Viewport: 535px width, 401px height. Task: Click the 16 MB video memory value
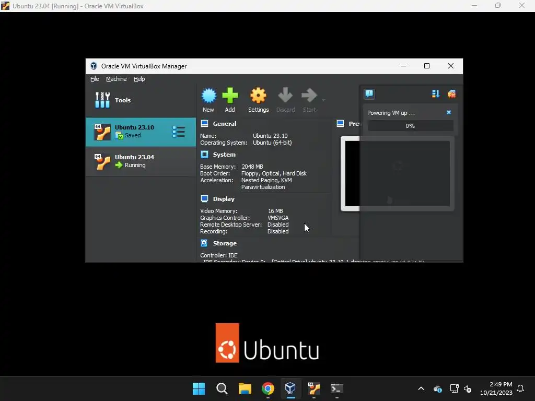click(275, 211)
